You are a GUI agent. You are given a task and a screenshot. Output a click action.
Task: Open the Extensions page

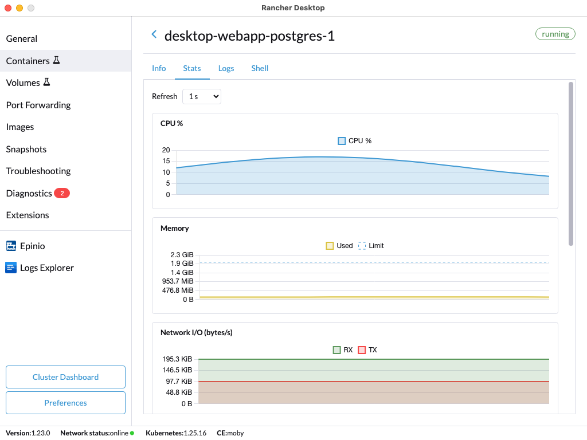(x=65, y=215)
